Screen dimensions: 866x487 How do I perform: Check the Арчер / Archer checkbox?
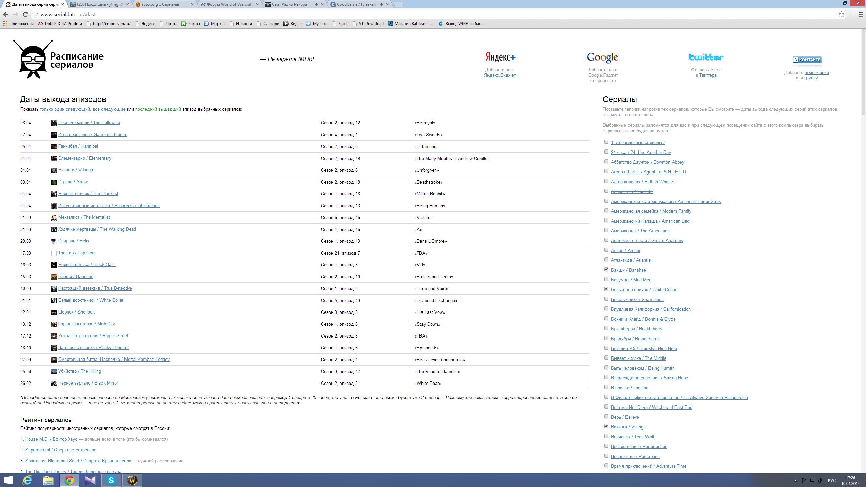606,250
